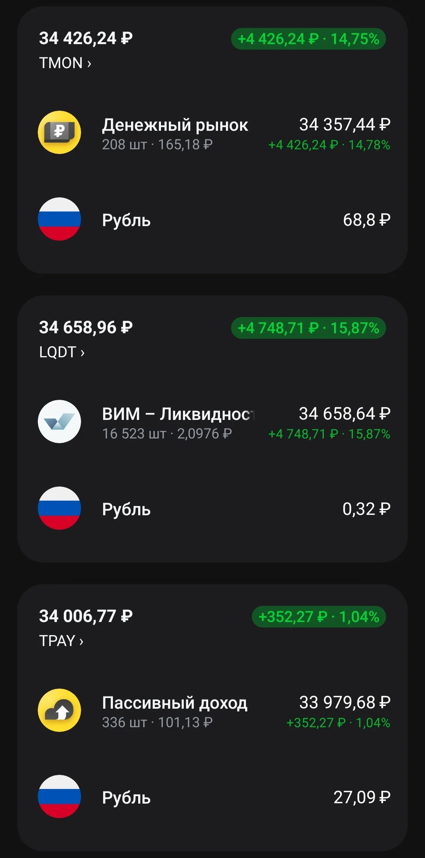Tap the 34 006,77 ₽ TPAY total

(86, 616)
